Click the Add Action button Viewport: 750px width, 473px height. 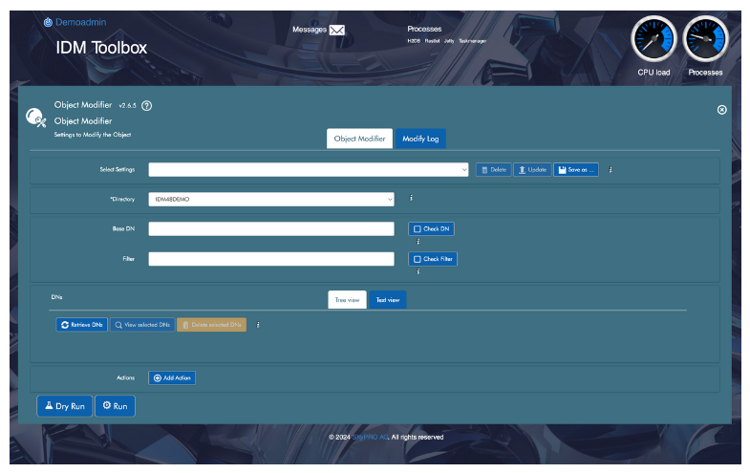172,378
